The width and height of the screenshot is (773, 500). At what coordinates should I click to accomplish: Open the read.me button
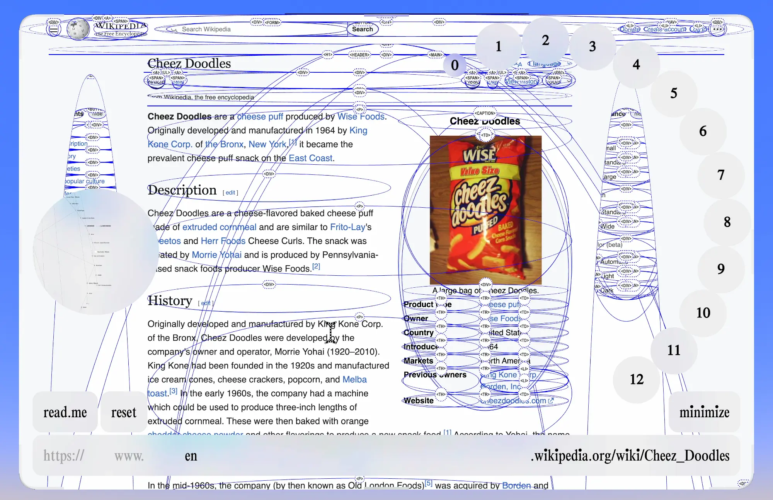[x=65, y=412]
